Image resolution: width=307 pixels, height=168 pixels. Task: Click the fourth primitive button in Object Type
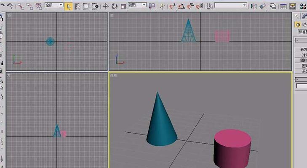click(301, 66)
